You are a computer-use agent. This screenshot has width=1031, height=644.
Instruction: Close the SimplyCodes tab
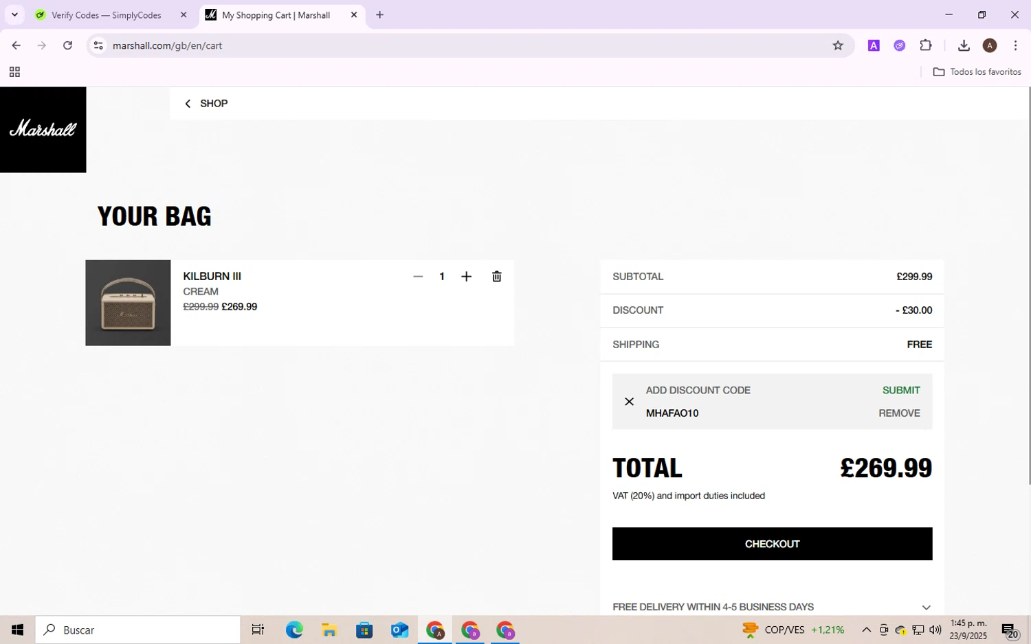(184, 15)
